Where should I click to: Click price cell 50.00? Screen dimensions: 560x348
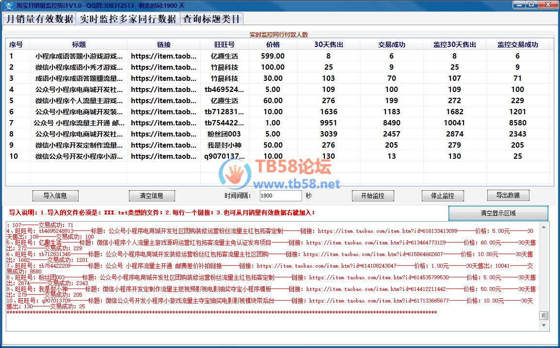point(273,145)
